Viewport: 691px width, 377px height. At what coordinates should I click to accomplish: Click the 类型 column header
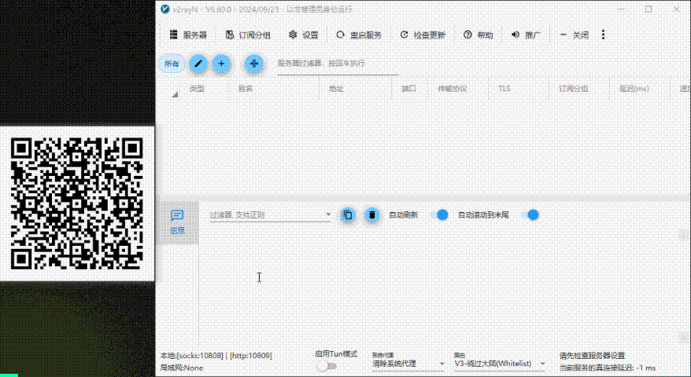pos(204,89)
